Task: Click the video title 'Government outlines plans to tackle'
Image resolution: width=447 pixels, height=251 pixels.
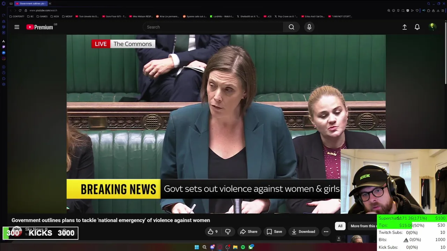Action: coord(111,220)
